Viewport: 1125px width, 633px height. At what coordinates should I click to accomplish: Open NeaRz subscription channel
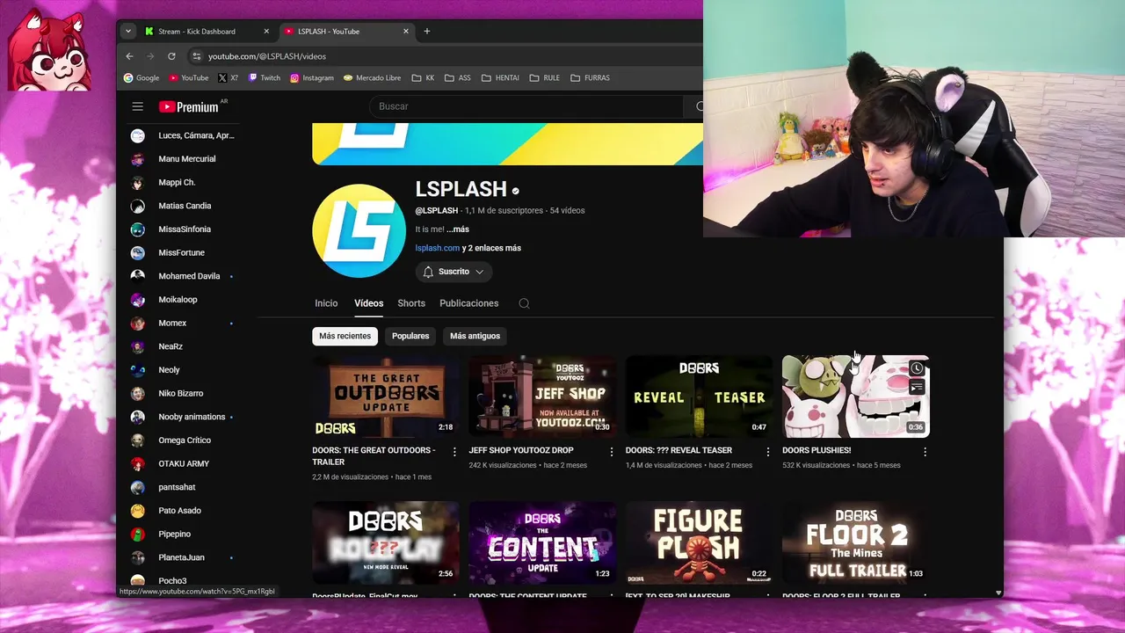point(182,346)
